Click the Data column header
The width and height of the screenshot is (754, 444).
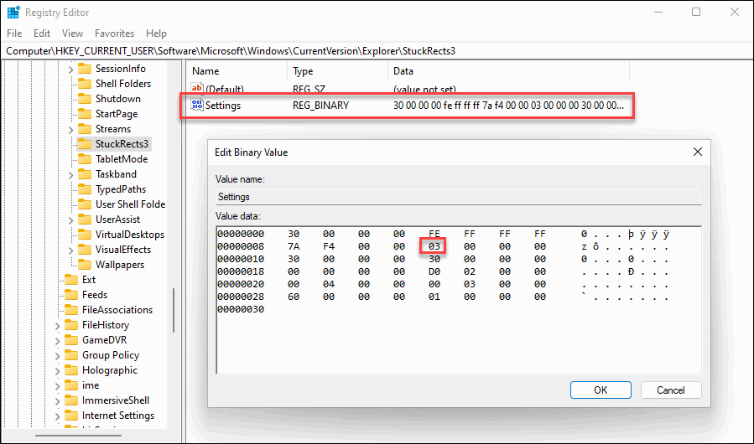(x=509, y=71)
